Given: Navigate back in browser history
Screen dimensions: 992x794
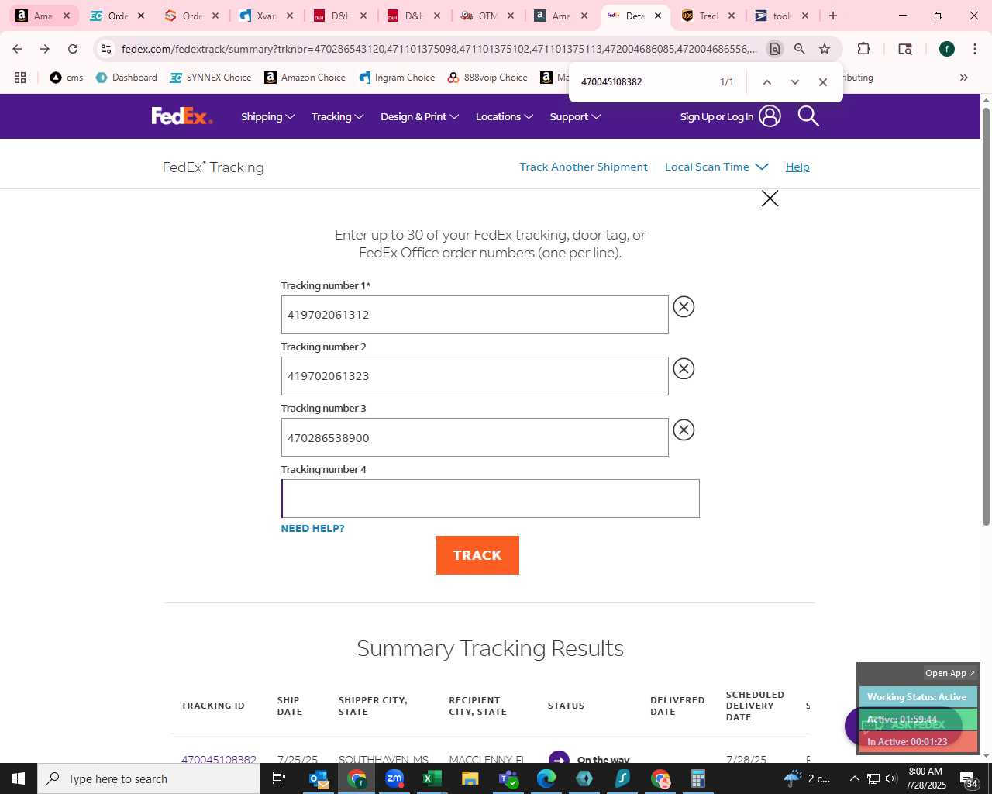Looking at the screenshot, I should tap(17, 49).
